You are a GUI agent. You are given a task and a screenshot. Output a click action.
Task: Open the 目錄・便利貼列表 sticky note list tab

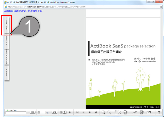coord(6,57)
